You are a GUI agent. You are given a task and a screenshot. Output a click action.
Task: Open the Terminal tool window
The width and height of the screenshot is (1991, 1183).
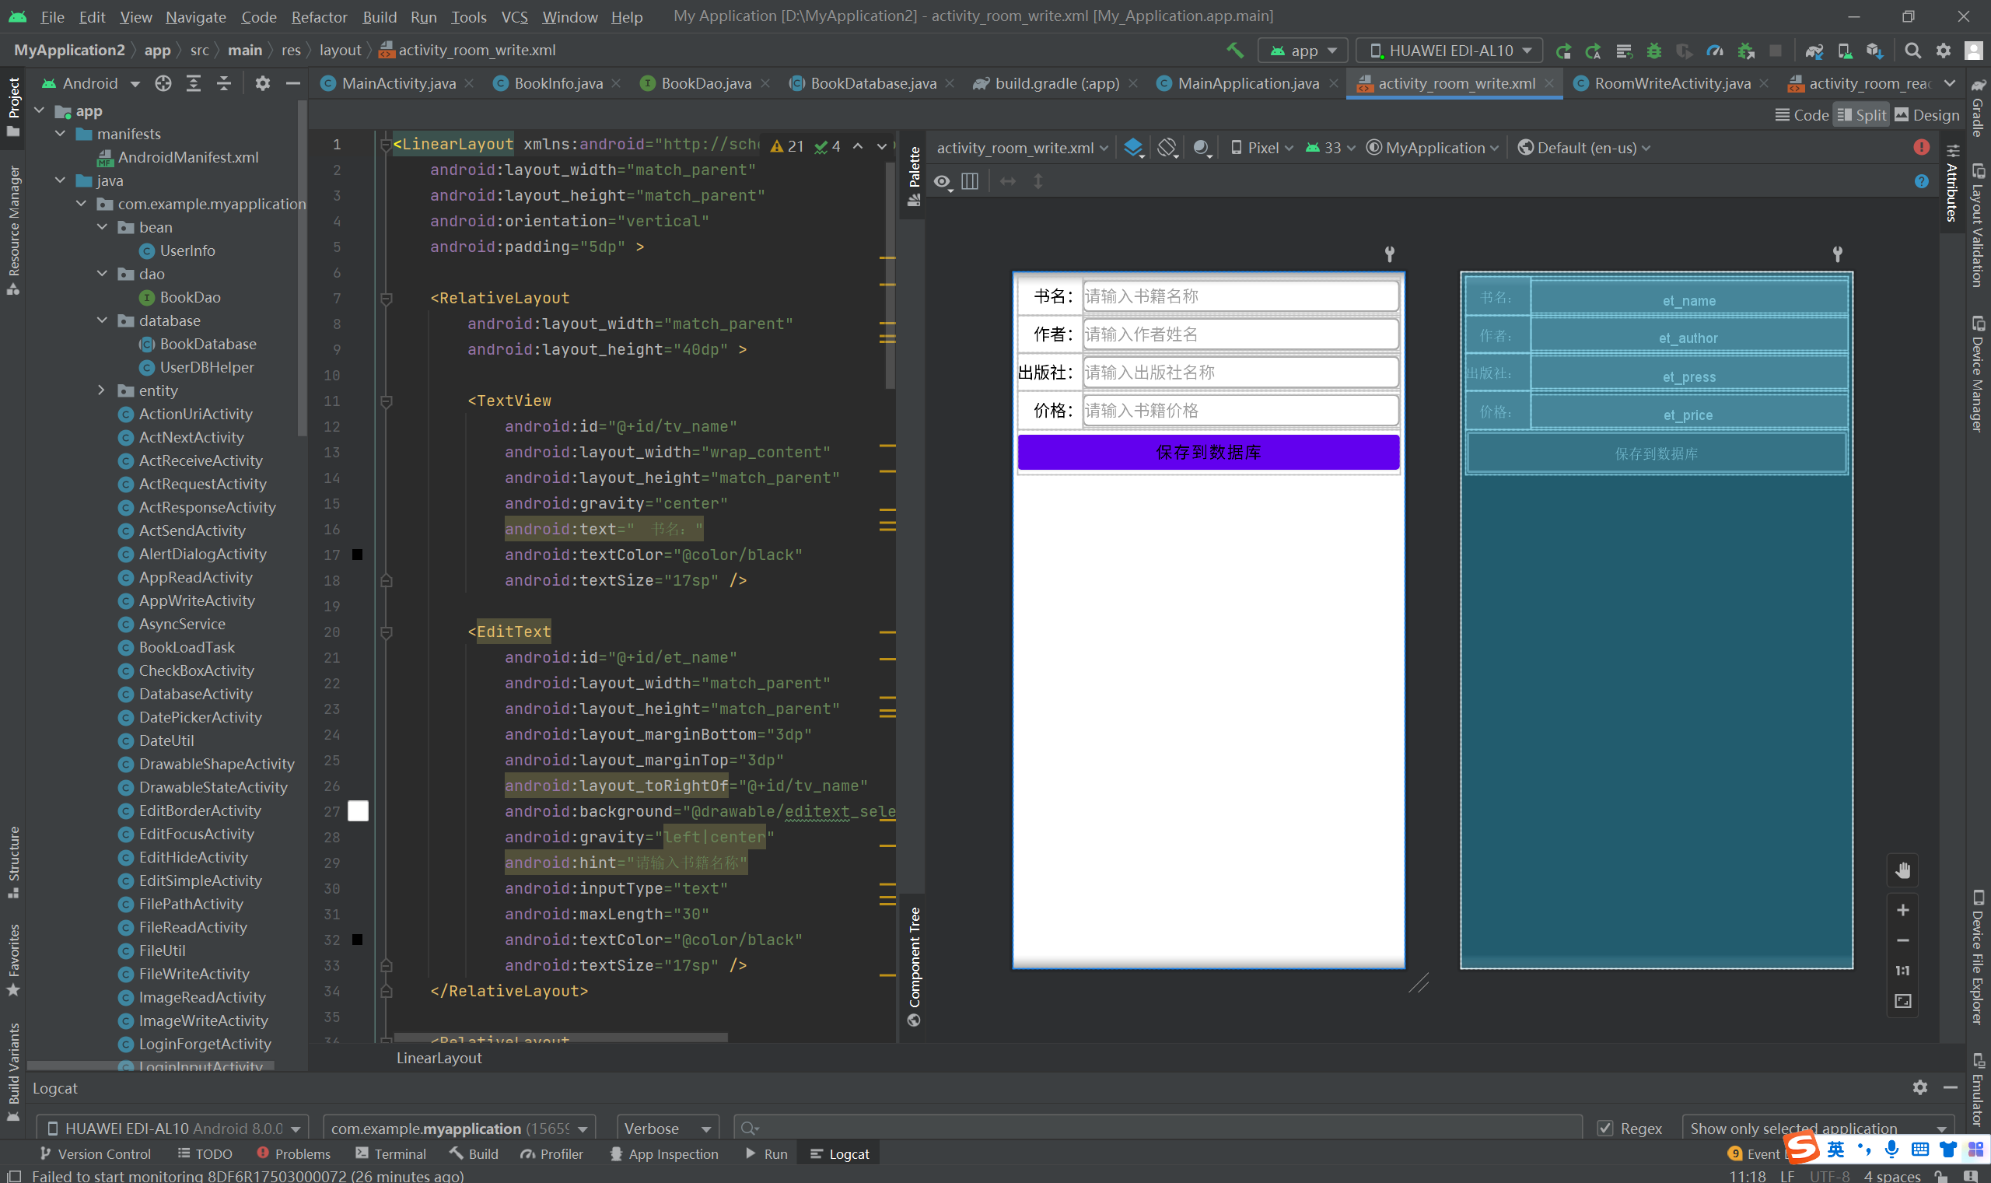click(390, 1153)
